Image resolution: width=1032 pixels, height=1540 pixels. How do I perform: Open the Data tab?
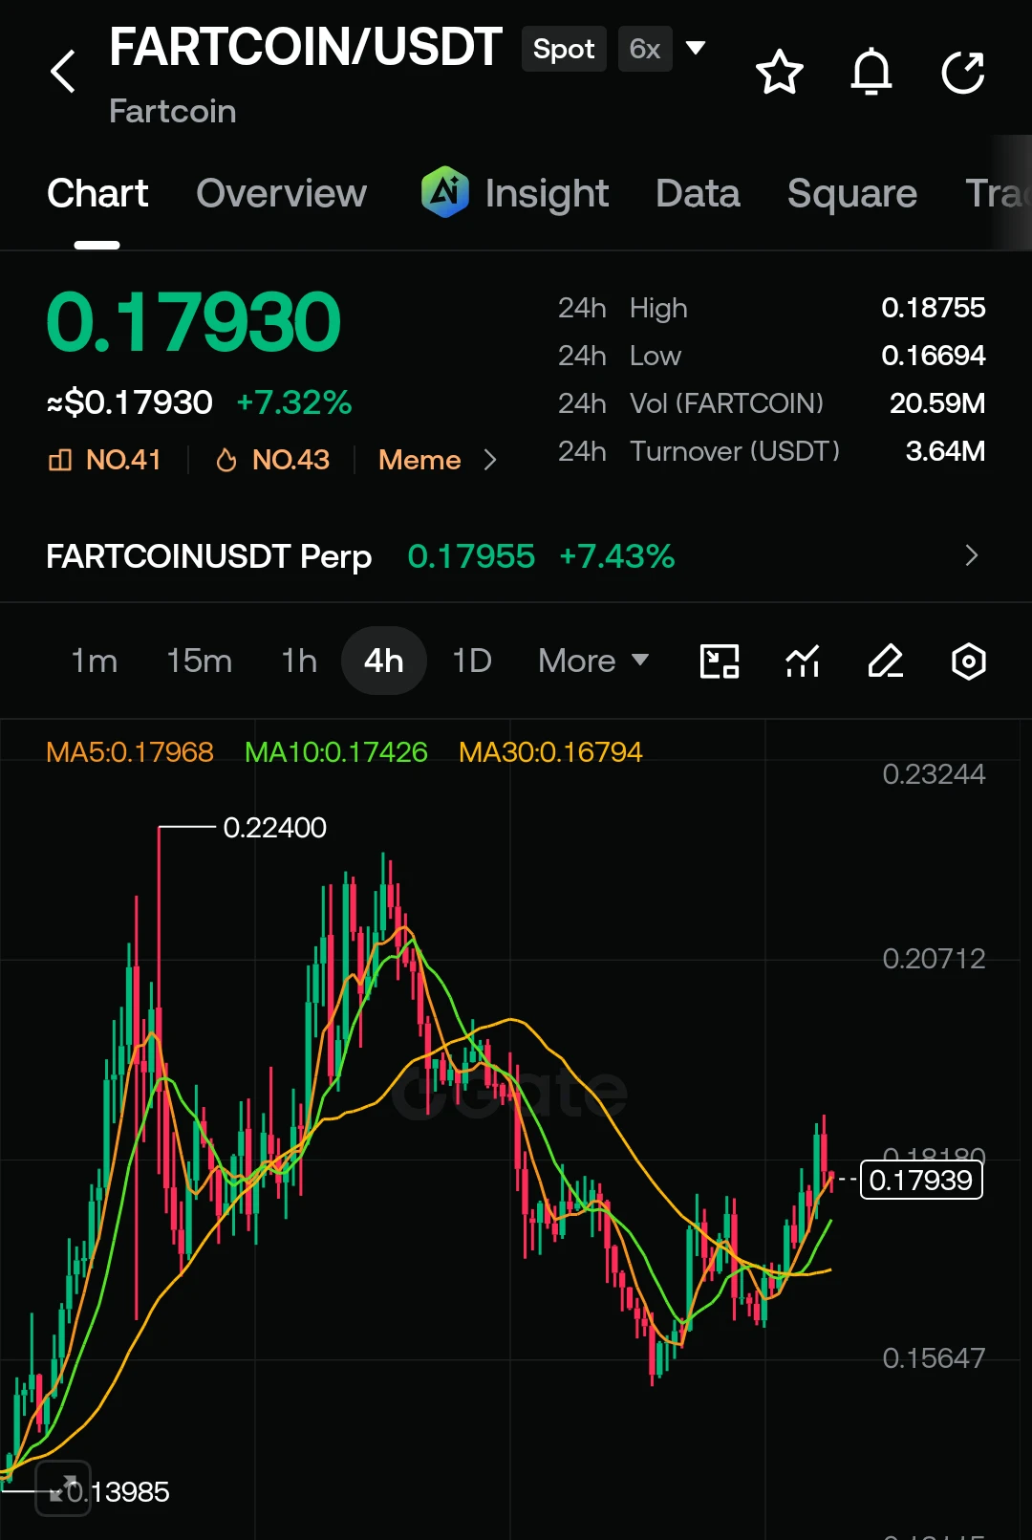coord(698,194)
